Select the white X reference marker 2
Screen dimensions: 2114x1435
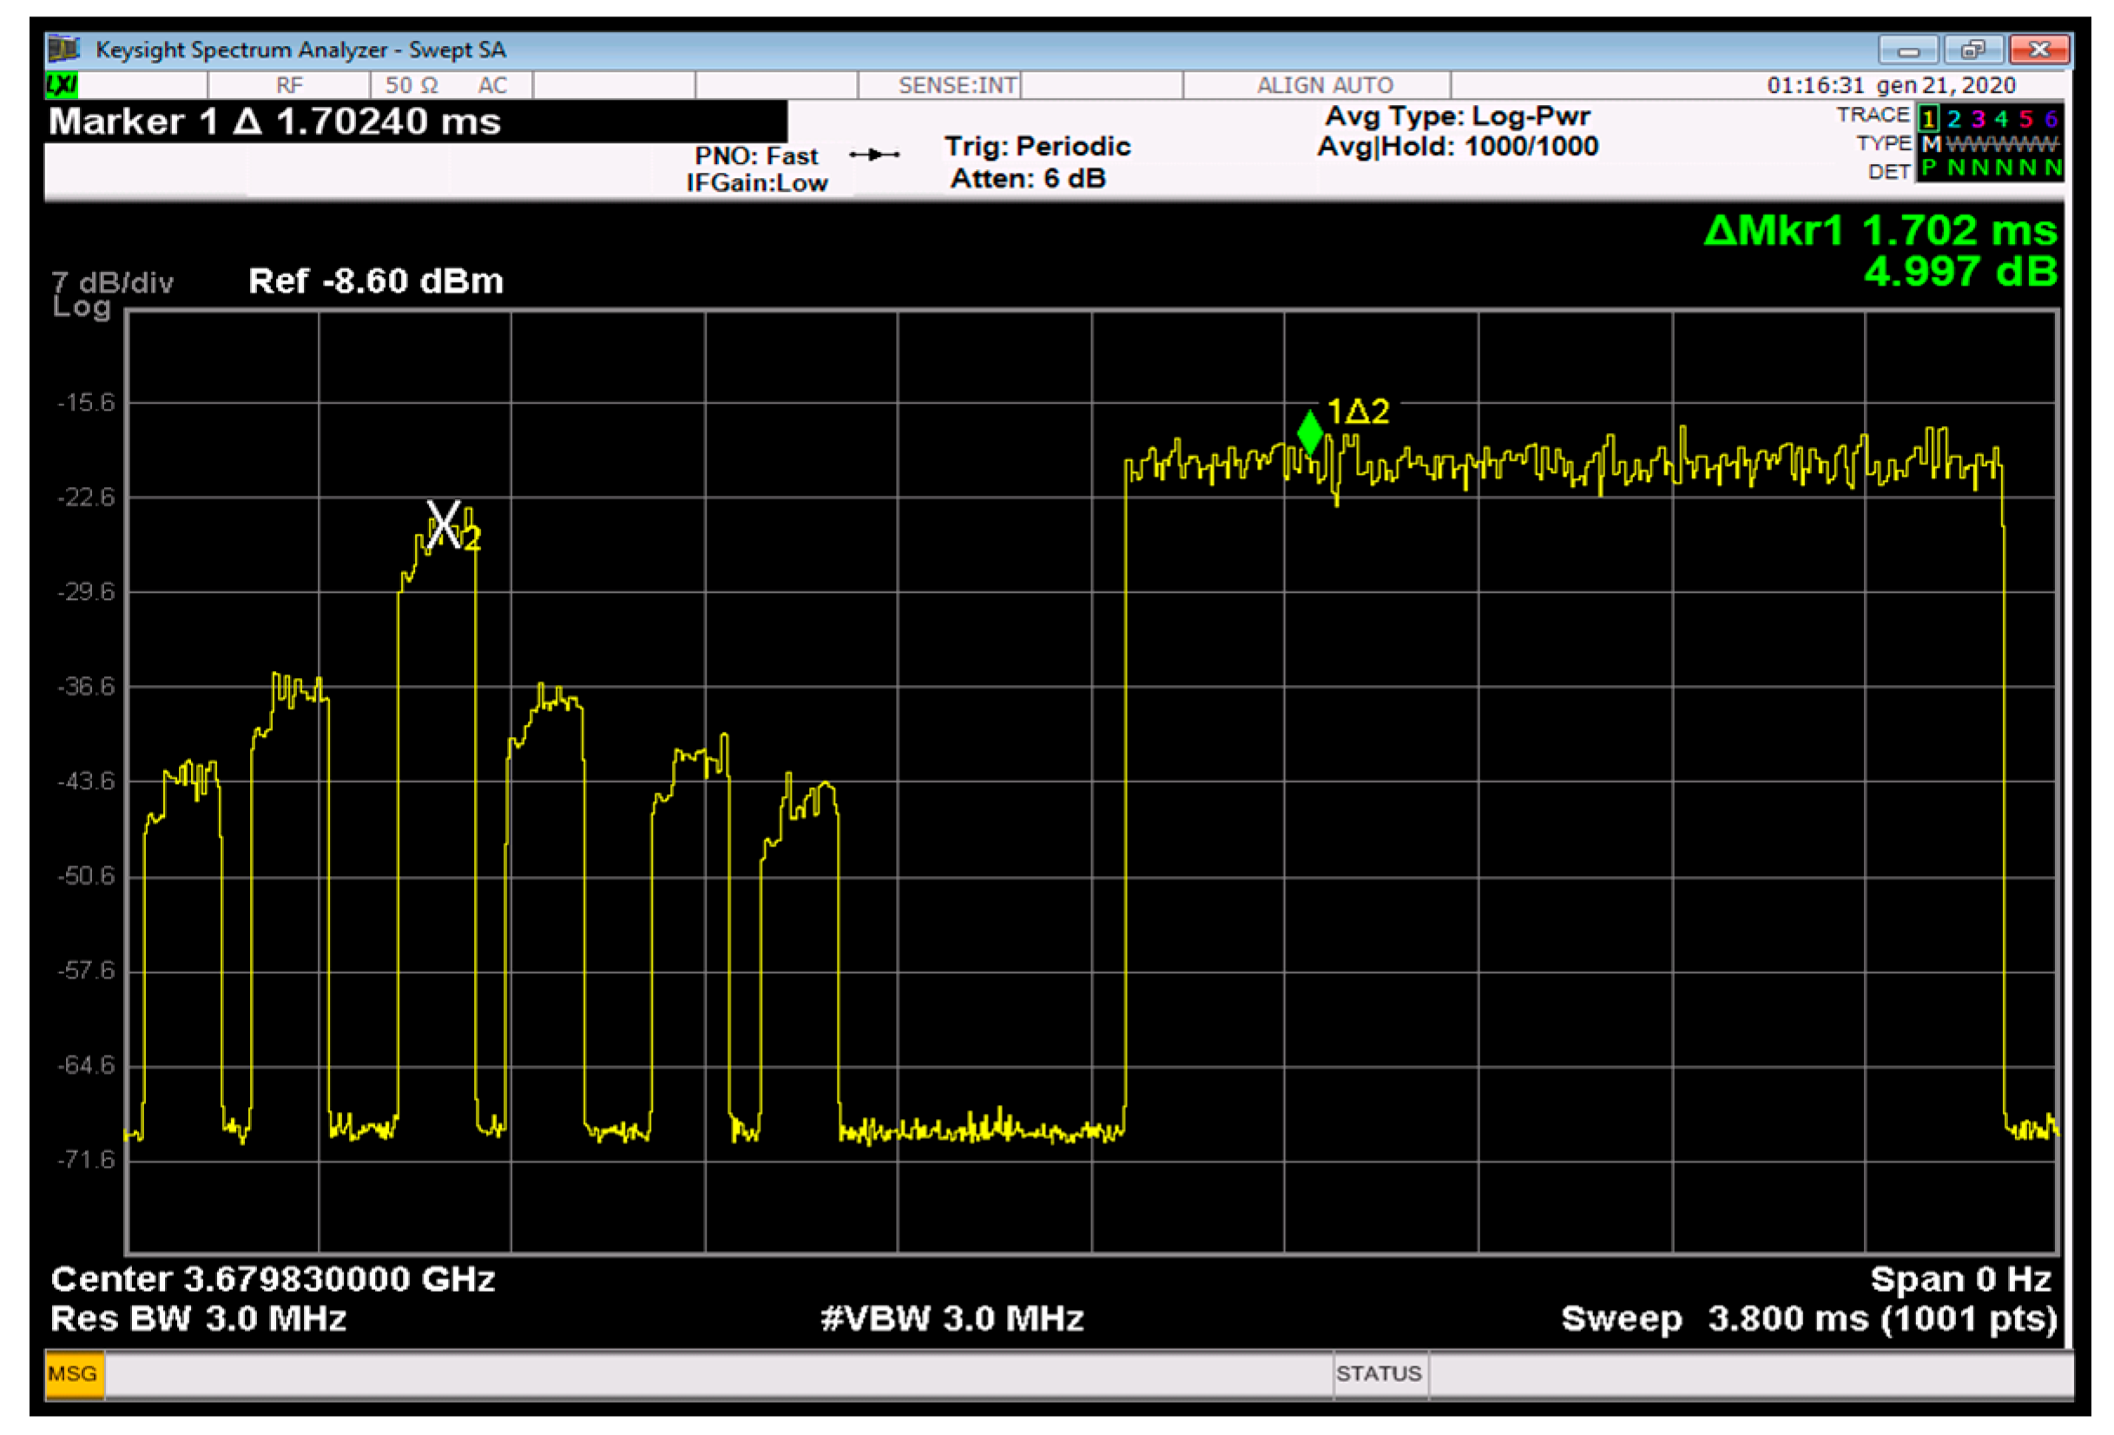pos(444,523)
